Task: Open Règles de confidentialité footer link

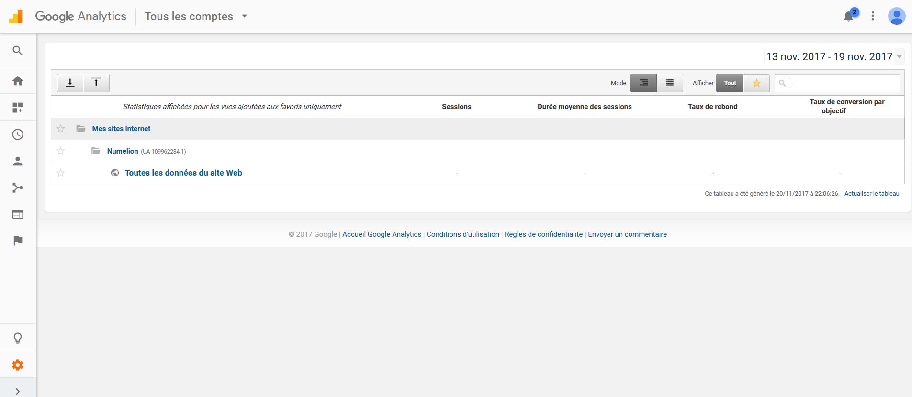Action: click(543, 234)
